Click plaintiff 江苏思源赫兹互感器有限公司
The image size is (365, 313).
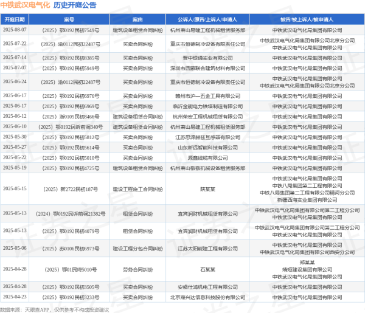[207, 137]
